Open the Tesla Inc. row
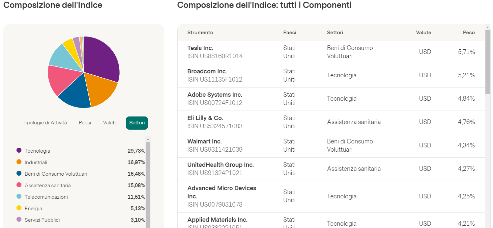The image size is (493, 228). click(200, 48)
